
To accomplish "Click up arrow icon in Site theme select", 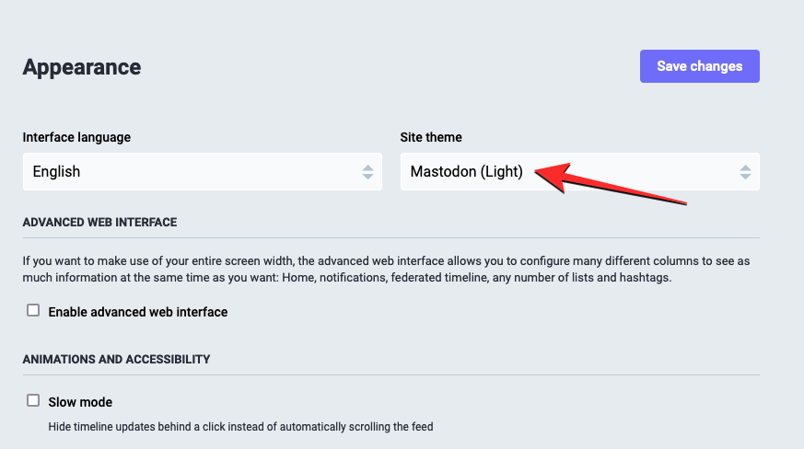I will coord(745,167).
